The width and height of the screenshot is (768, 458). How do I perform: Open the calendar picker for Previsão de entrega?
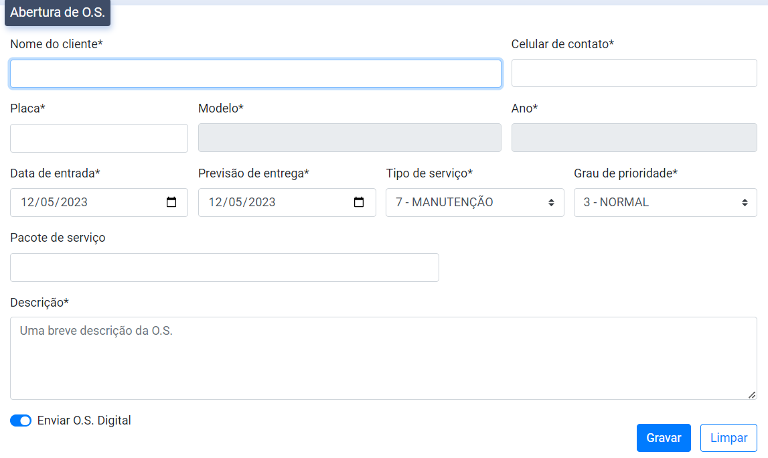(x=359, y=202)
